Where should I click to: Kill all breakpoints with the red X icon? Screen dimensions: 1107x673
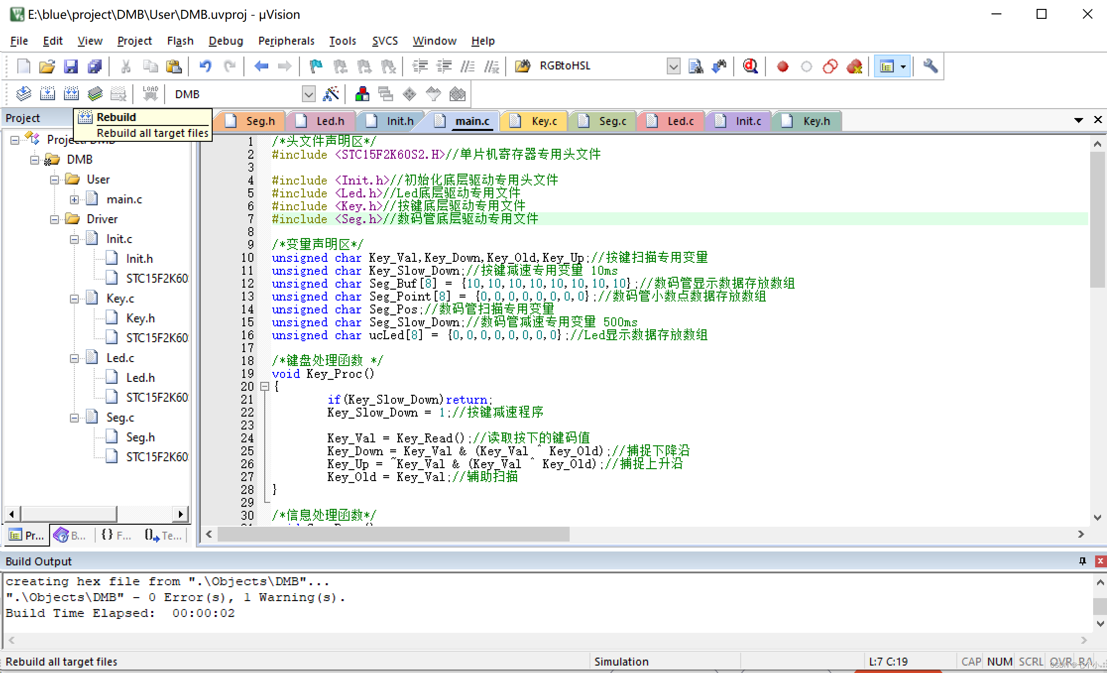[x=854, y=66]
